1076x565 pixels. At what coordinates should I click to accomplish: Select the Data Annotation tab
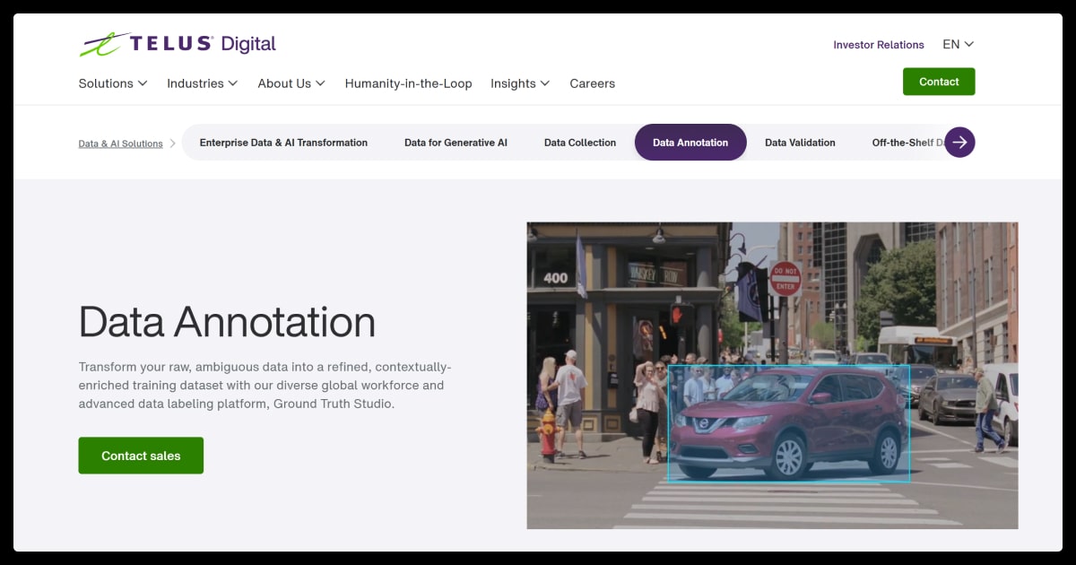point(690,142)
